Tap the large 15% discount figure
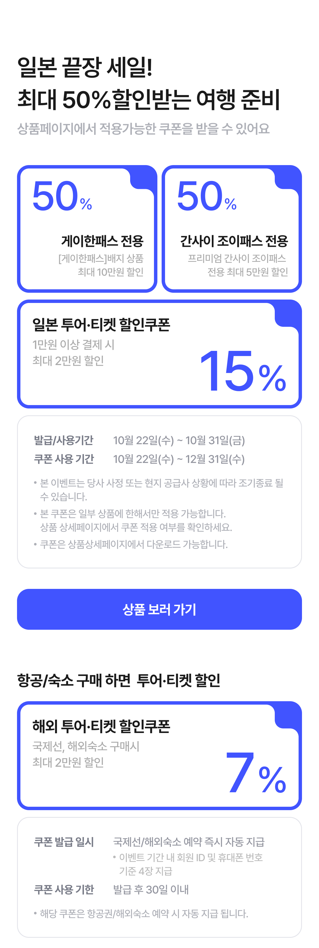319x948 pixels. click(242, 371)
